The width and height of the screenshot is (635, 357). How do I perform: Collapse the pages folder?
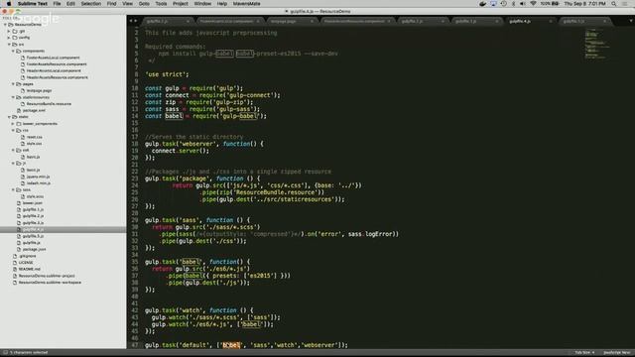tap(13, 84)
